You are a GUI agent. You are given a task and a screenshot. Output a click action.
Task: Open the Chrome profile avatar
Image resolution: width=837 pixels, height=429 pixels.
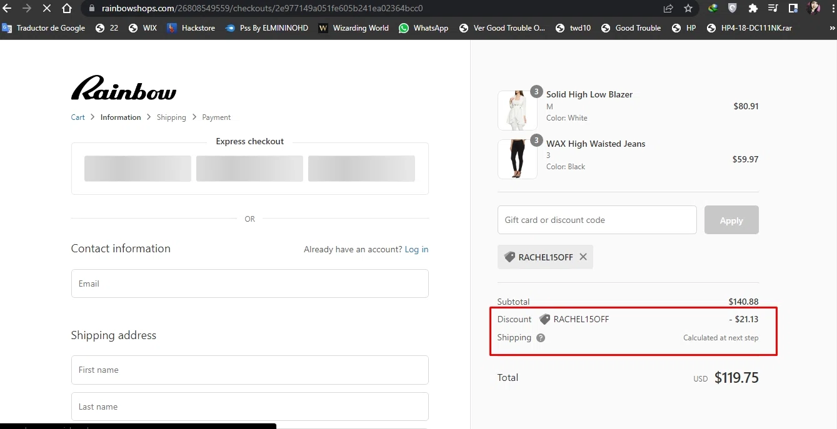coord(813,9)
